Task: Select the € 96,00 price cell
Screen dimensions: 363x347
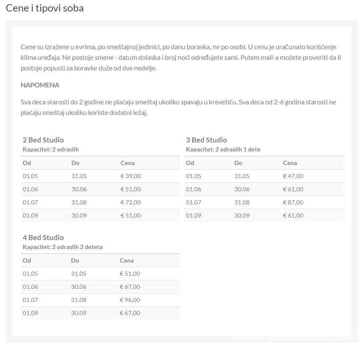Action: 130,300
